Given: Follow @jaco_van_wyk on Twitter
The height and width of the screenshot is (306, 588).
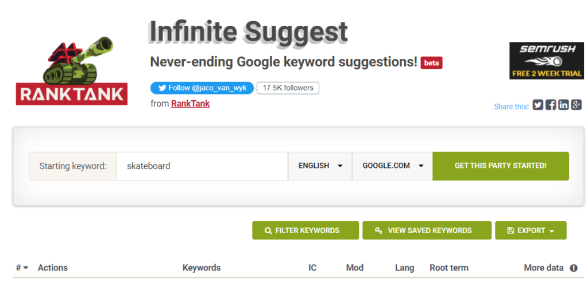Looking at the screenshot, I should pos(202,88).
